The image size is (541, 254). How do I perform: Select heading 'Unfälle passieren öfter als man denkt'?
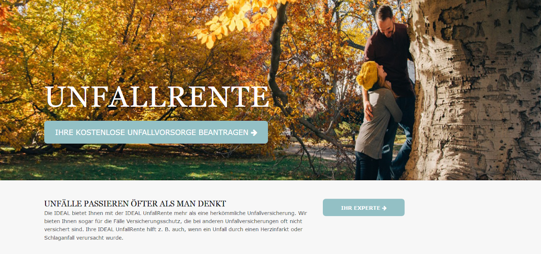(x=135, y=204)
